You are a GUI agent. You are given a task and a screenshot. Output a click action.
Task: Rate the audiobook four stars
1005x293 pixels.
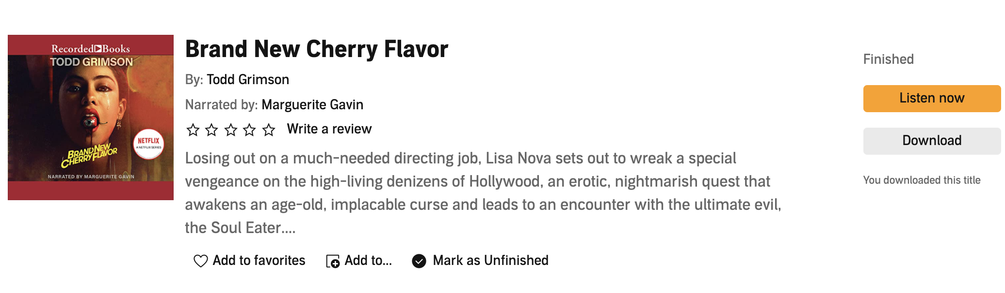tap(249, 130)
